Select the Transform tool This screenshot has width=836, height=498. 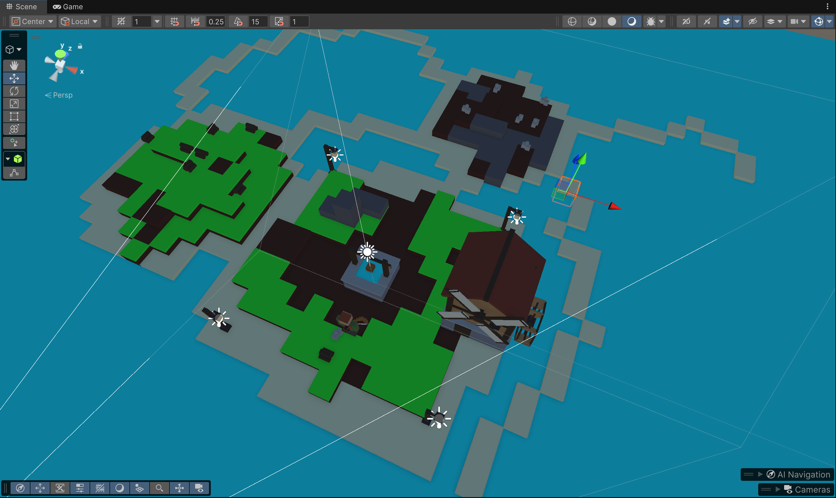[14, 129]
